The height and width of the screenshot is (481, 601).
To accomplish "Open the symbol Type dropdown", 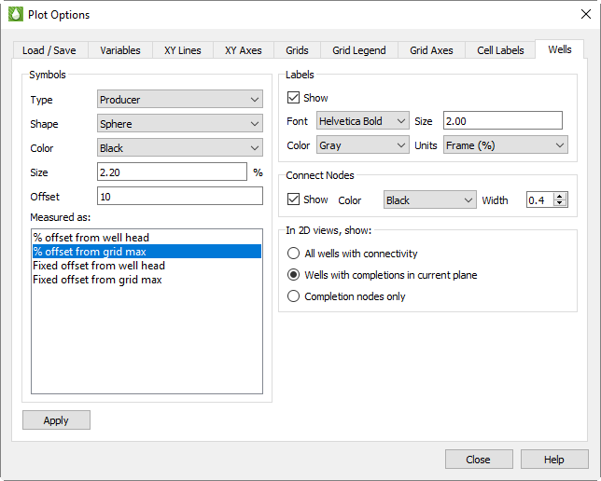I will [179, 100].
